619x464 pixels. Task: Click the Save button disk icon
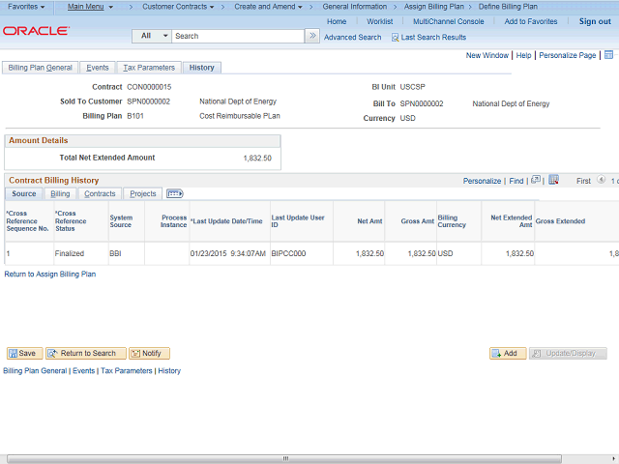13,353
